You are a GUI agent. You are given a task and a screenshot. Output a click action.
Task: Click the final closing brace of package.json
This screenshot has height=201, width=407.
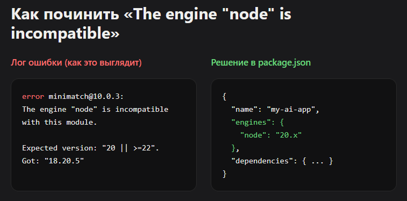click(225, 174)
